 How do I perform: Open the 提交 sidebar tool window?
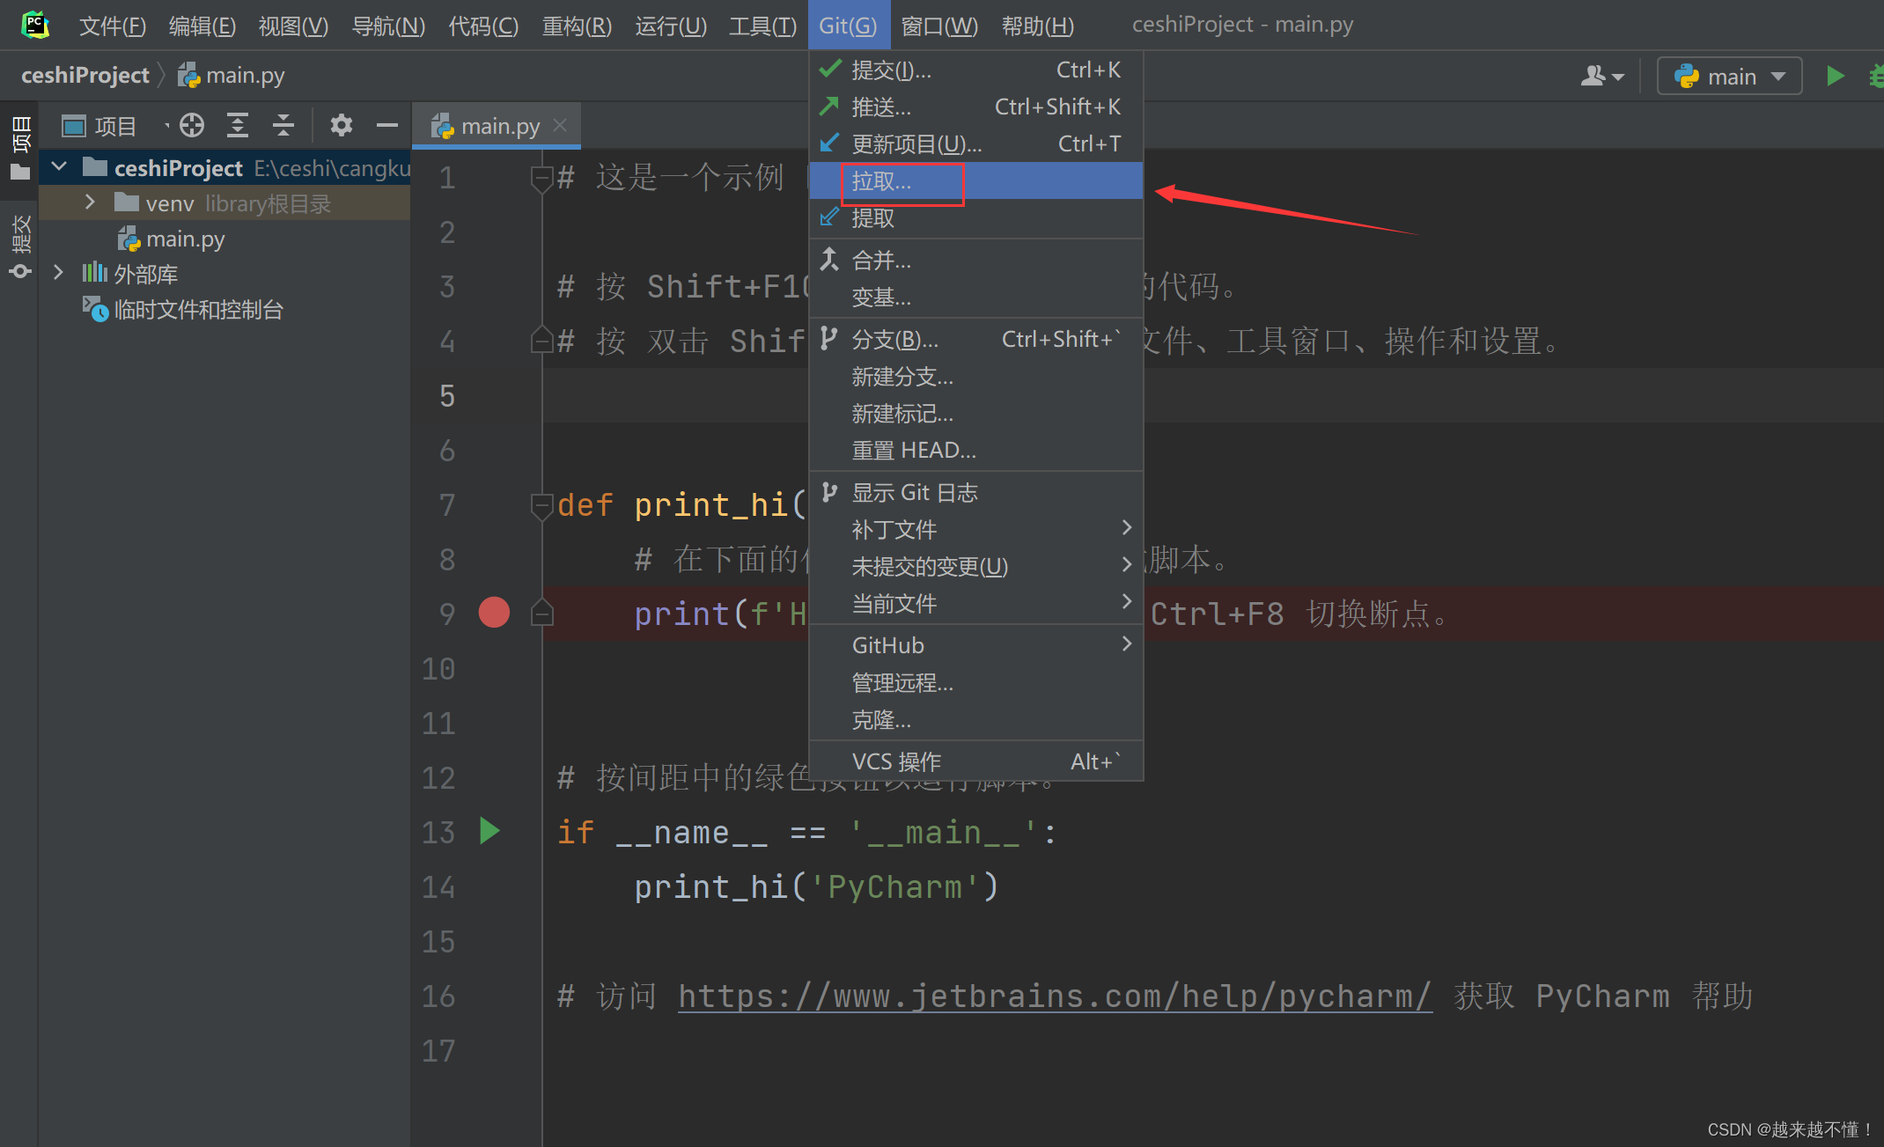(x=19, y=246)
